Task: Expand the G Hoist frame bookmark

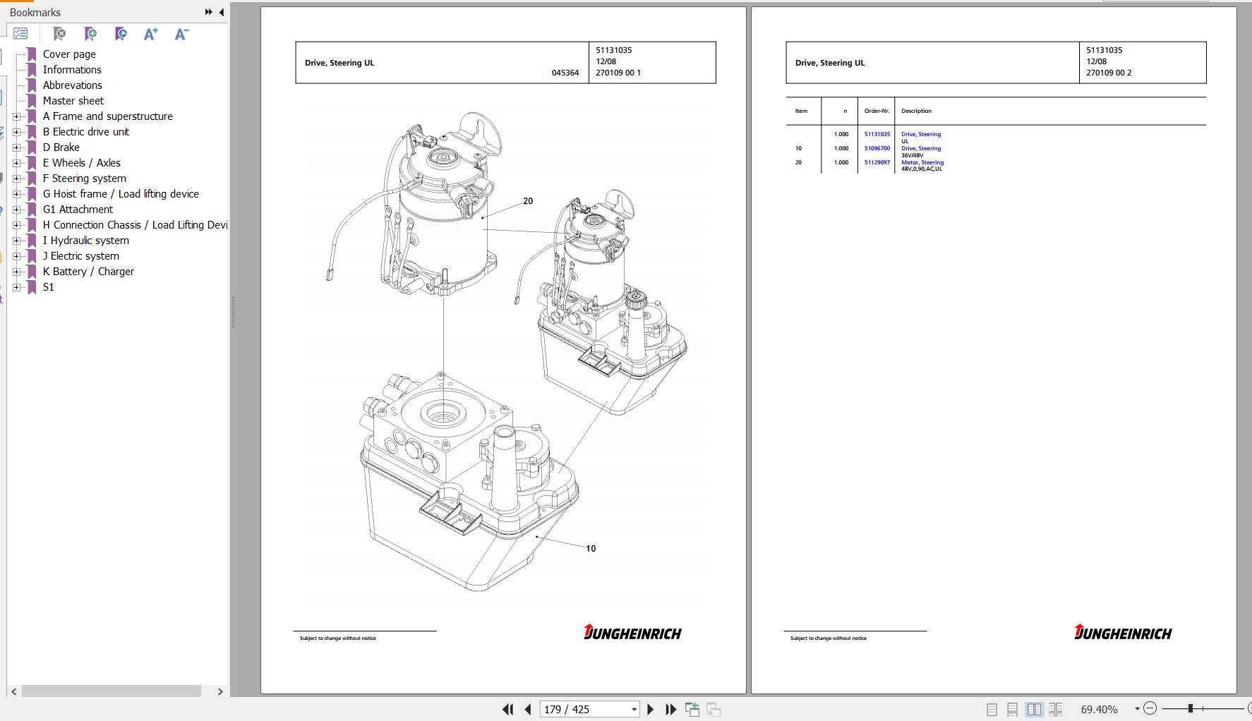Action: (17, 194)
